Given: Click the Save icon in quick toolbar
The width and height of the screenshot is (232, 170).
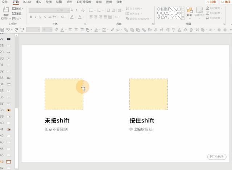Looking at the screenshot, I should (x=2, y=30).
